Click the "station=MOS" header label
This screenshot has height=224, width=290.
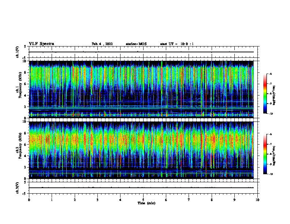coord(136,44)
